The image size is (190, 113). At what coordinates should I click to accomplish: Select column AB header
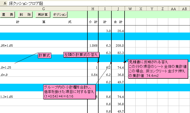184,9
